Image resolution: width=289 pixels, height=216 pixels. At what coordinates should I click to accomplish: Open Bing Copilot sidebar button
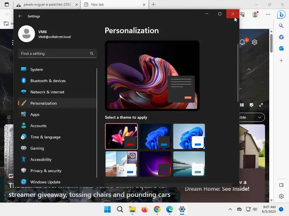click(281, 14)
